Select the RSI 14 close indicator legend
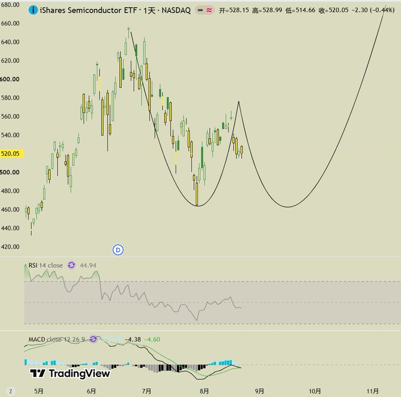 [45, 265]
